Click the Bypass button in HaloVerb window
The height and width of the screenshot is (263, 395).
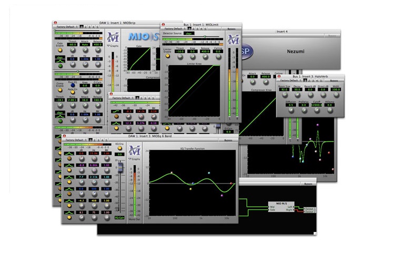pos(334,80)
